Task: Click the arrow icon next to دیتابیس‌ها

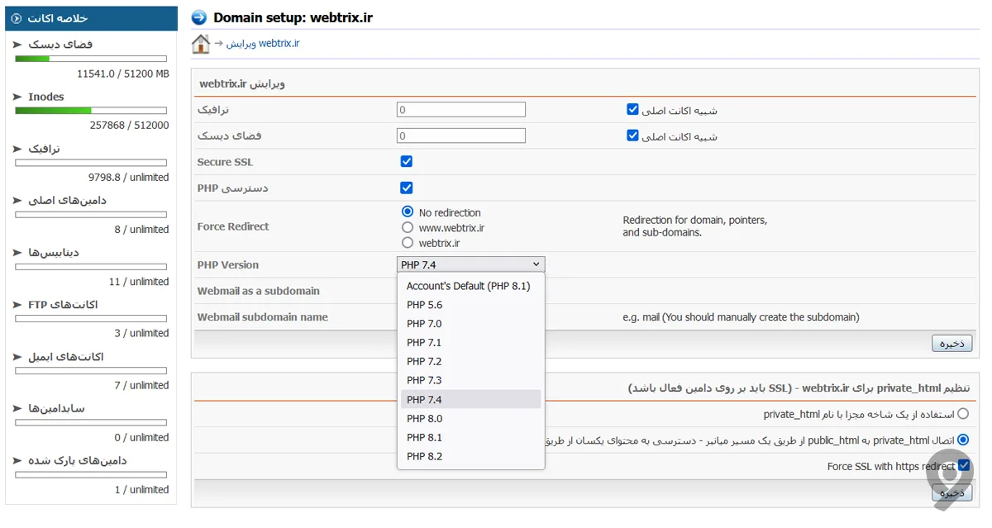Action: 18,253
